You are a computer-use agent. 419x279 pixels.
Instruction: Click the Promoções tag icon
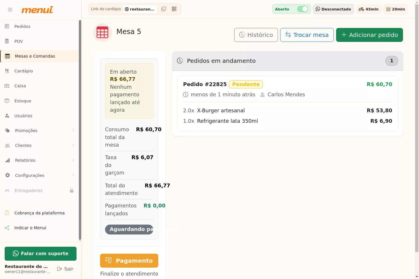click(x=8, y=131)
